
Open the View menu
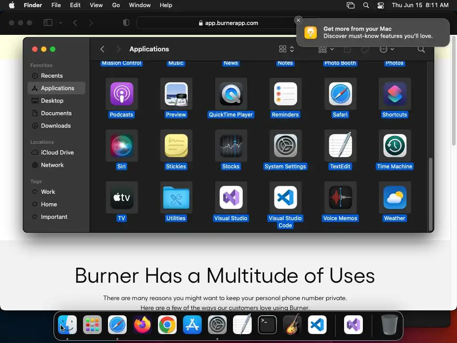96,5
